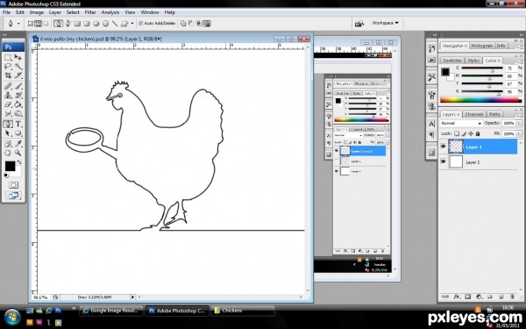Open Workspace dropdown
This screenshot has width=526, height=329.
[x=385, y=23]
